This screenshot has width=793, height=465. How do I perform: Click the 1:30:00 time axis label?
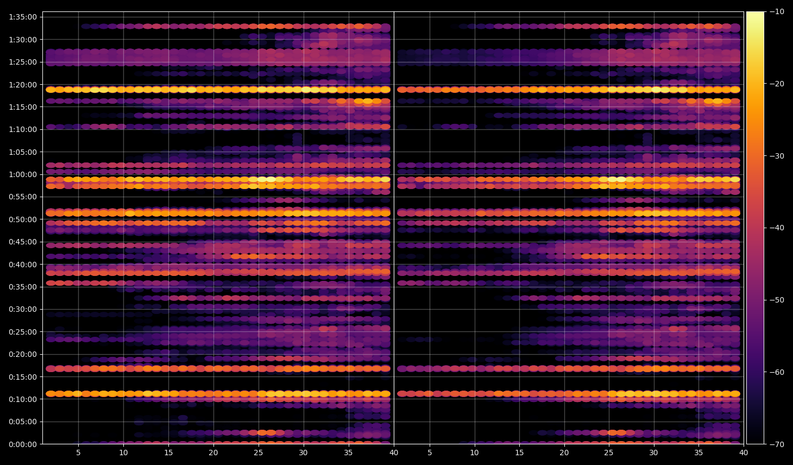coord(23,40)
